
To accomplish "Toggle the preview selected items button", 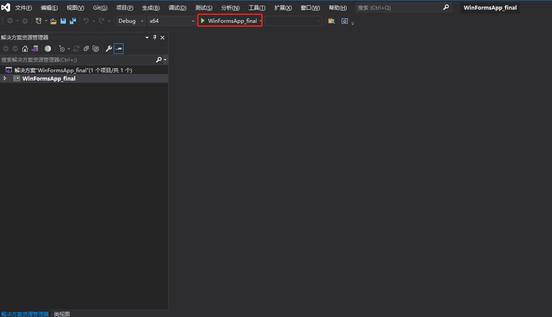I will point(119,49).
